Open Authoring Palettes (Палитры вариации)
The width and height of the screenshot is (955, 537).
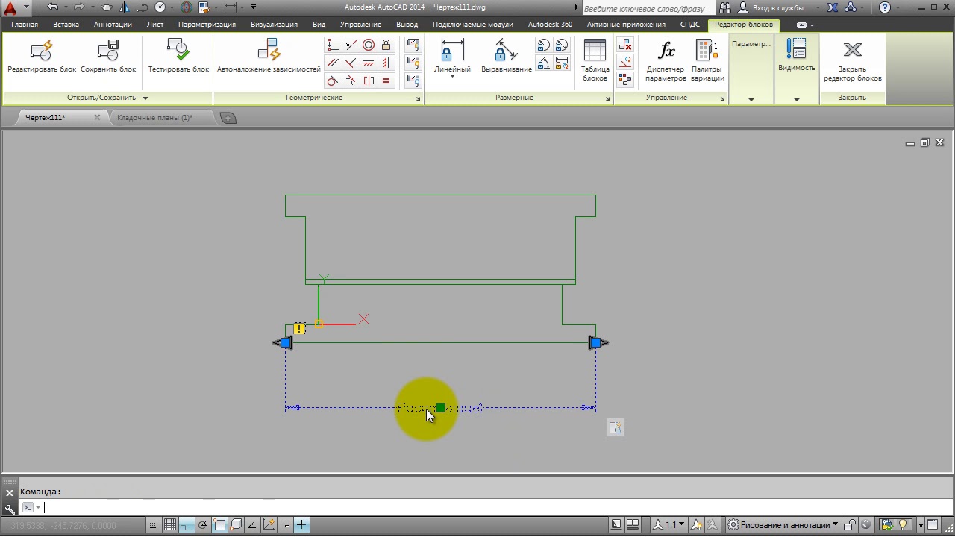pyautogui.click(x=707, y=60)
